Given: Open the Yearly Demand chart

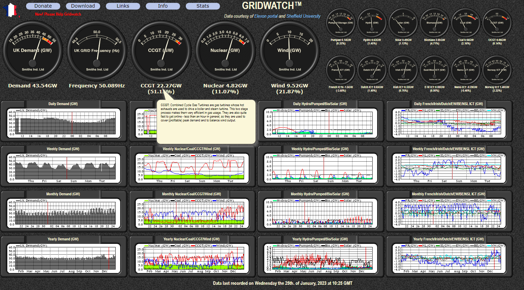Looking at the screenshot, I should click(x=63, y=256).
